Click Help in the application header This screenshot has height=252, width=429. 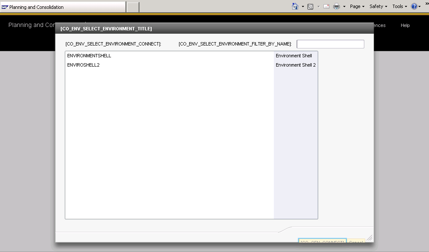[405, 25]
